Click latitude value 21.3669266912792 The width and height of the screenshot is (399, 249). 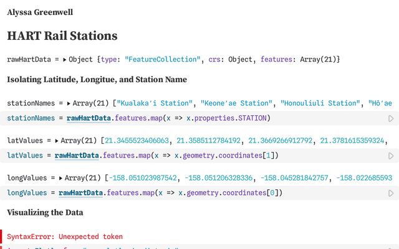(x=280, y=141)
